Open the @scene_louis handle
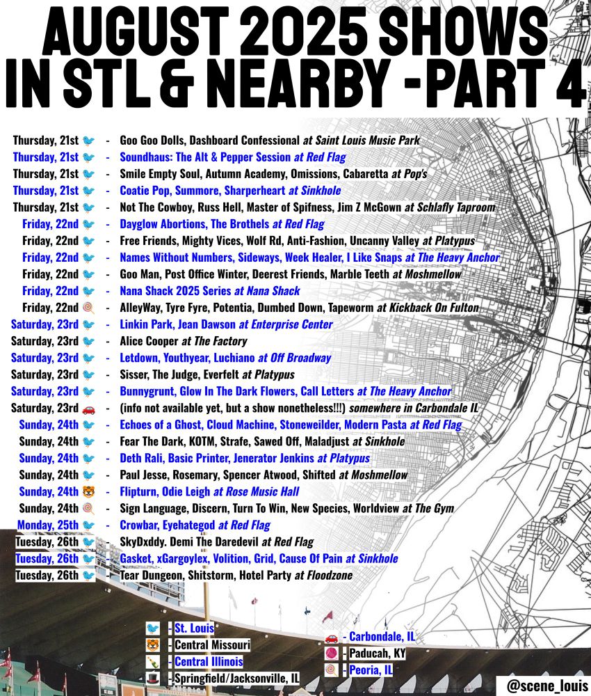 click(547, 686)
